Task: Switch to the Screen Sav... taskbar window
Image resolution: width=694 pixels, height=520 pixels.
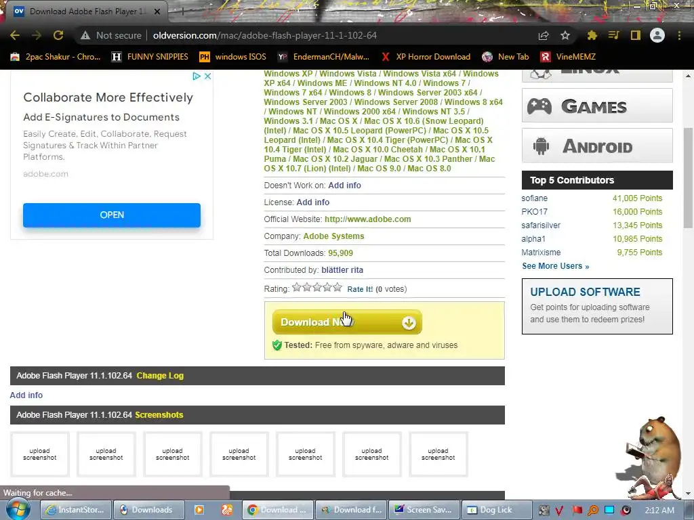Action: coord(424,510)
